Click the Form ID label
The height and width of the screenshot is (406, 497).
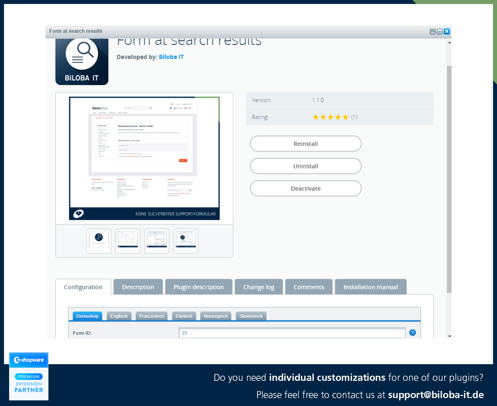[x=82, y=333]
